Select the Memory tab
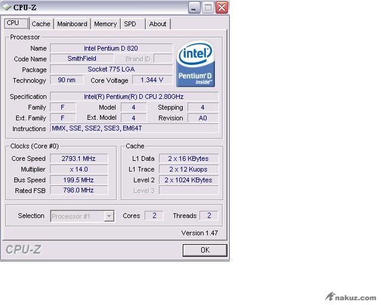381x305 pixels. click(x=105, y=24)
